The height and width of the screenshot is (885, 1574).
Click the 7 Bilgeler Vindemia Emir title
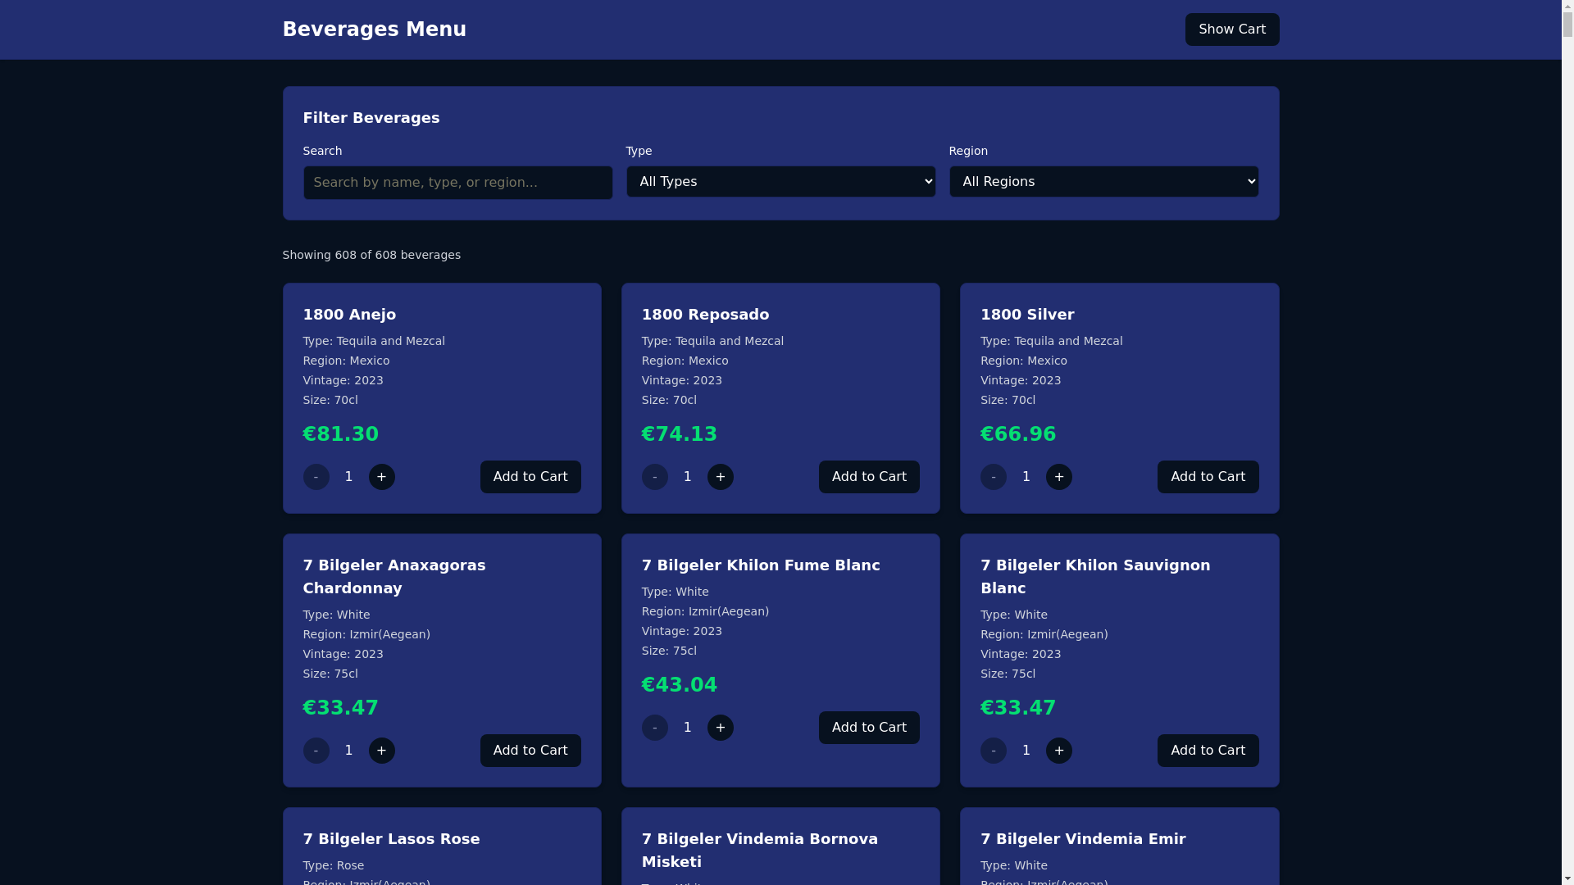point(1082,839)
